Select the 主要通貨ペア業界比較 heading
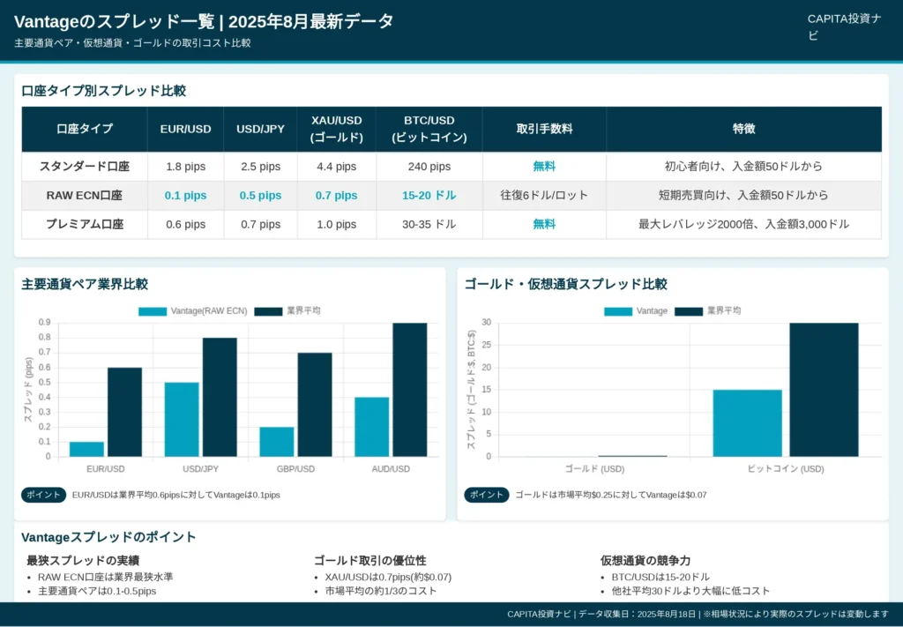 point(85,285)
